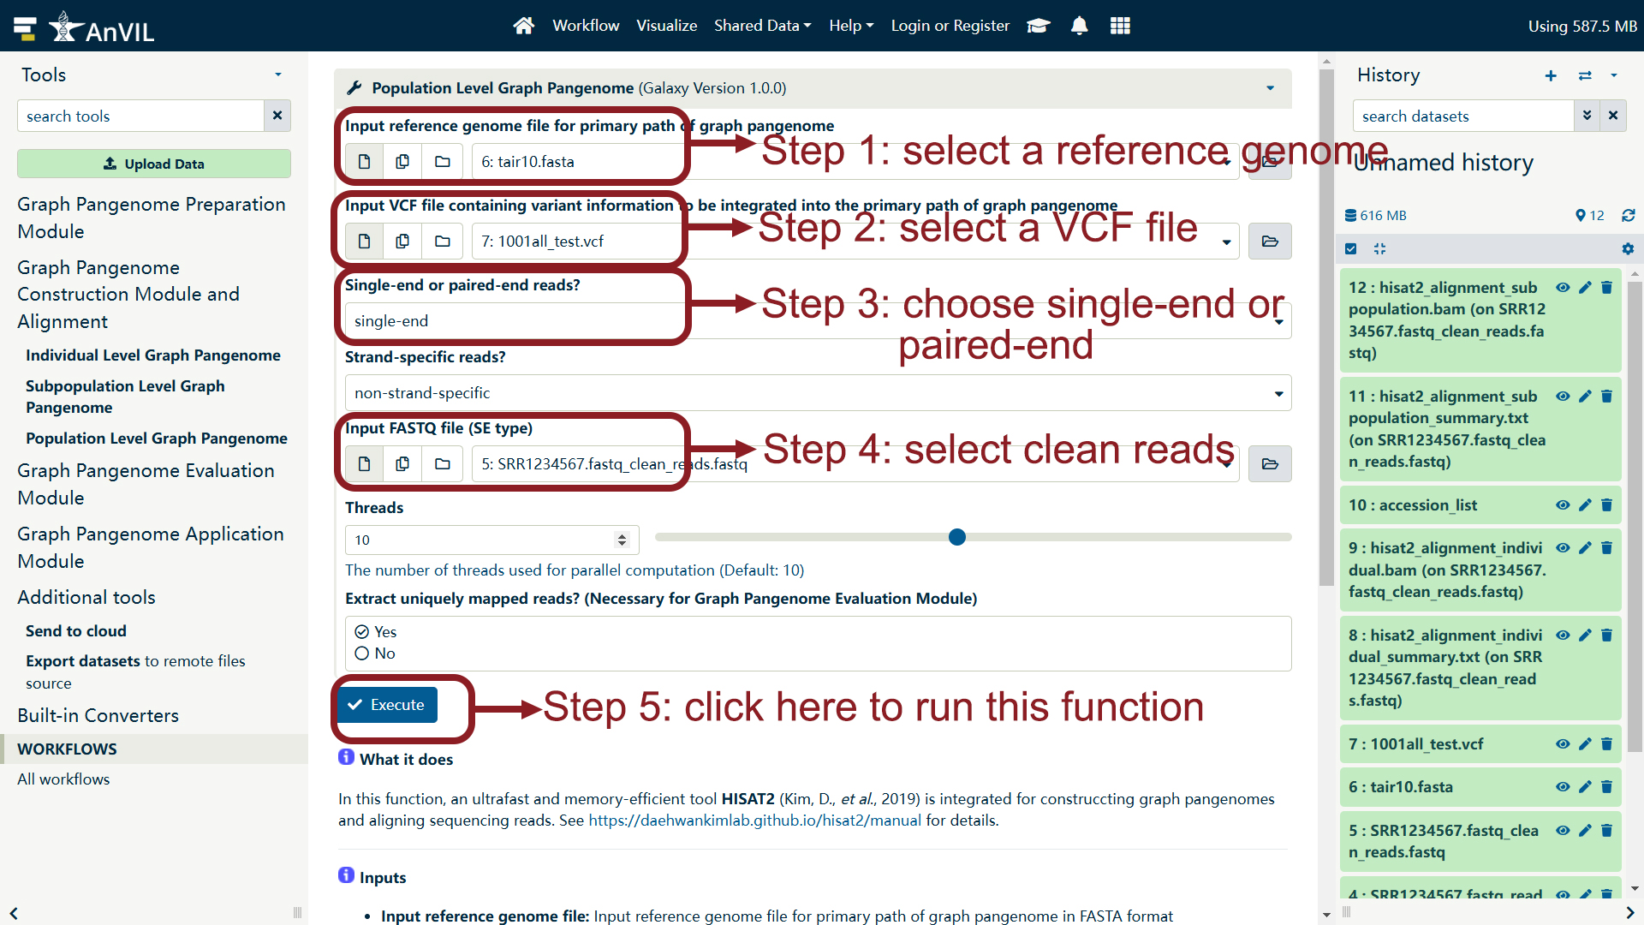The width and height of the screenshot is (1644, 925).
Task: Click Execute to run the tool
Action: coord(387,704)
